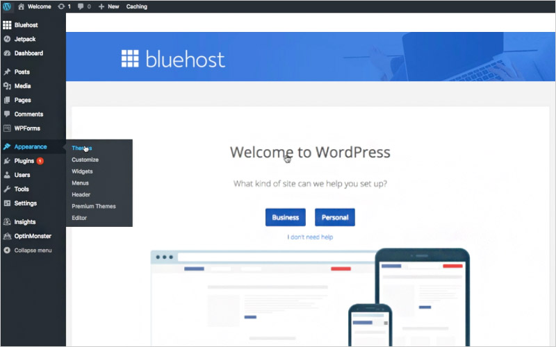Open Widgets from the Appearance submenu

(x=82, y=171)
